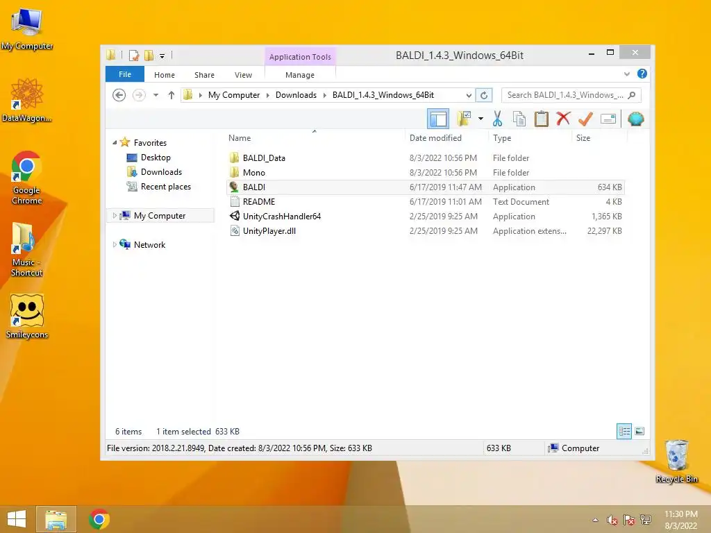Screen dimensions: 711x533
Task: Click the folder options toolbar icon
Action: [464, 119]
